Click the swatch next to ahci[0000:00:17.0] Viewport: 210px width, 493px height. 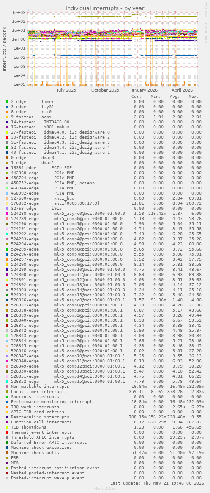click(7, 203)
